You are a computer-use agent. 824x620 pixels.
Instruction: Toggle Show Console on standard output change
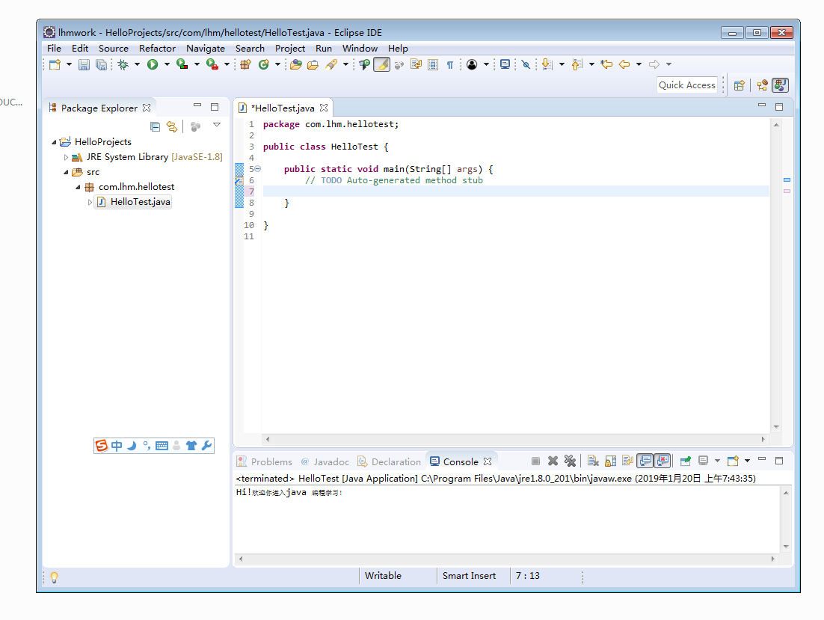tap(645, 461)
